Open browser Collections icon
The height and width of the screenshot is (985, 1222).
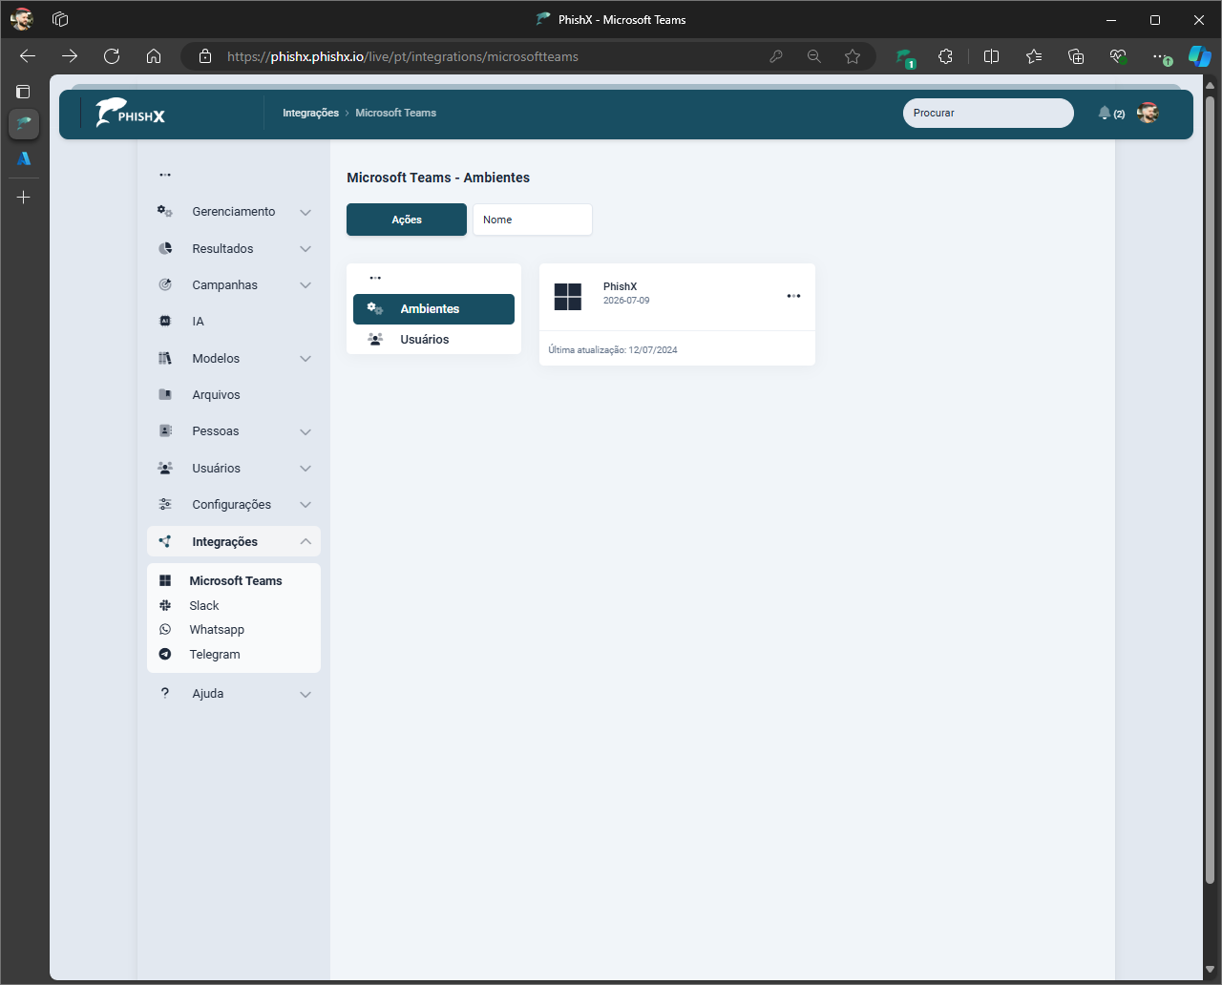point(1076,56)
